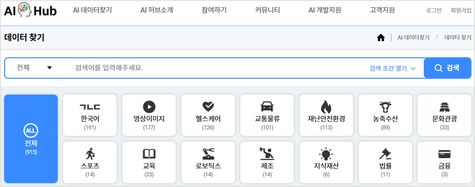This screenshot has height=187, width=475.
Task: Click the 영상이미지 category label
Action: pyautogui.click(x=149, y=119)
